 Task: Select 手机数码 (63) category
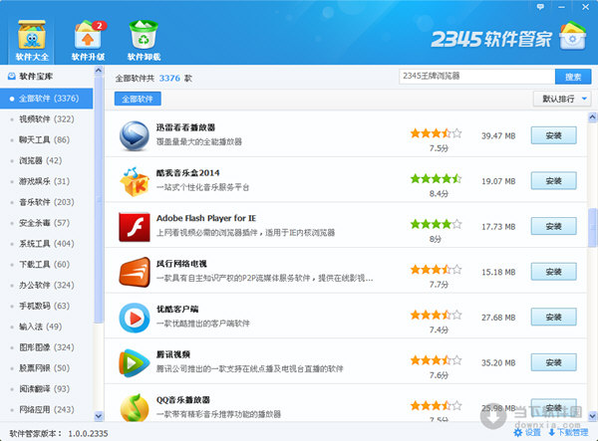click(46, 306)
